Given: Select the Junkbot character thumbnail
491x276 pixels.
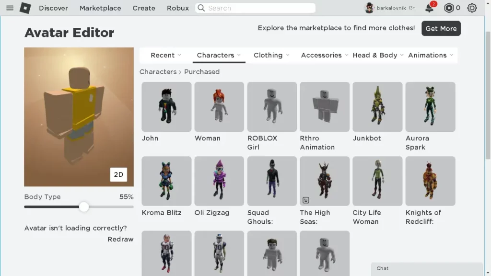Looking at the screenshot, I should click(377, 107).
